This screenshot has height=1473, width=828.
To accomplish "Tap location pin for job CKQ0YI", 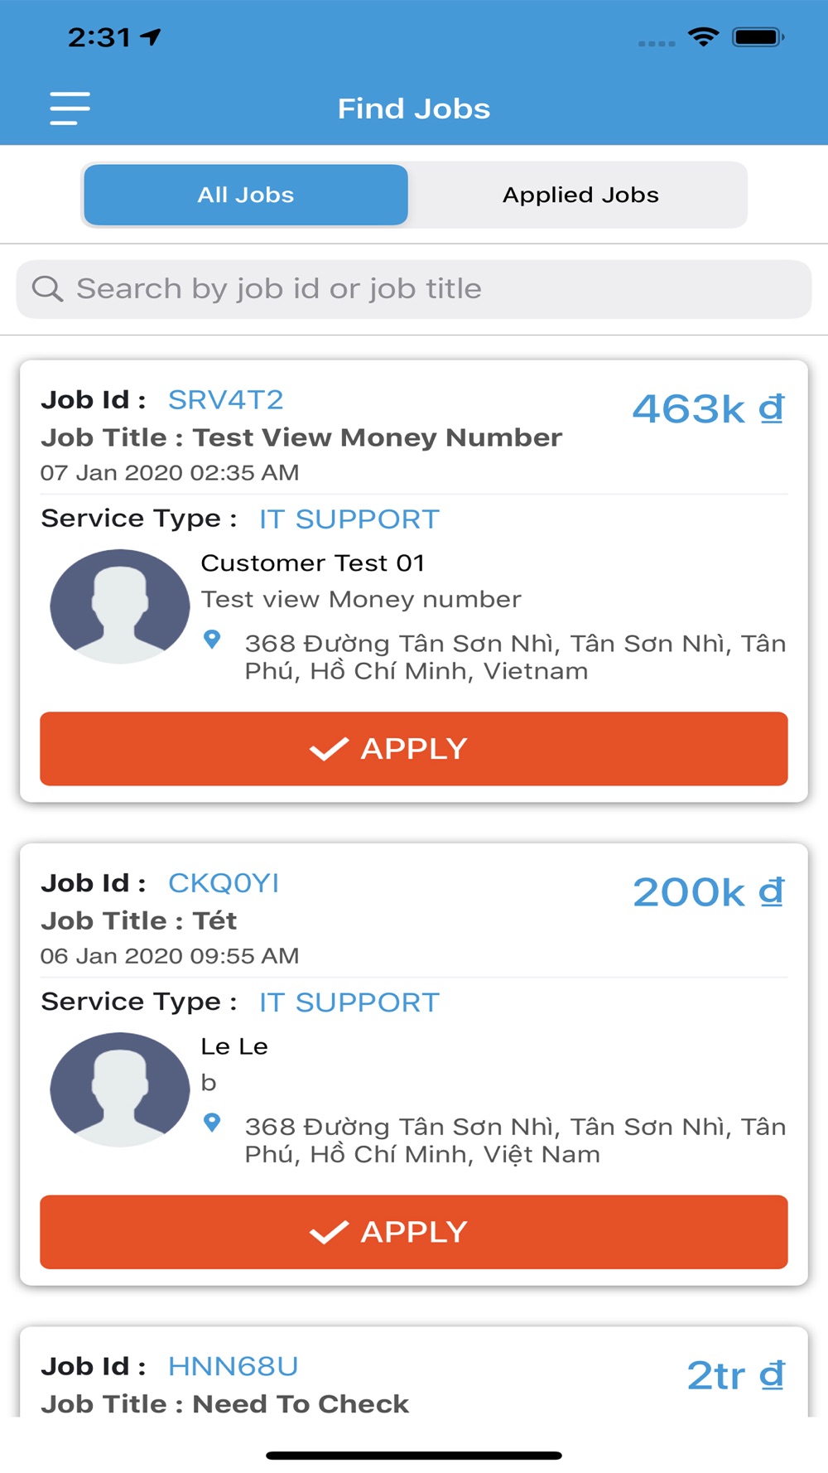I will (212, 1123).
